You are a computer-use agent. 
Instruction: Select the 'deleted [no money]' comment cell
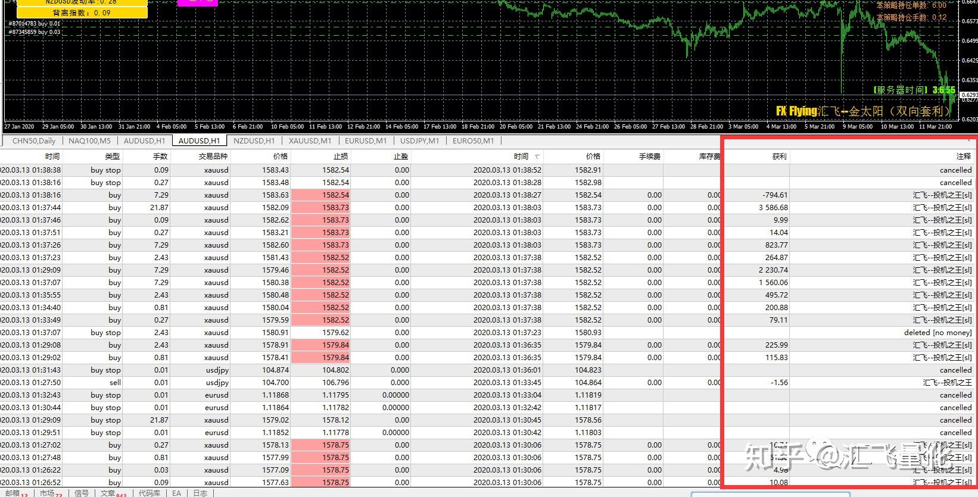[937, 333]
